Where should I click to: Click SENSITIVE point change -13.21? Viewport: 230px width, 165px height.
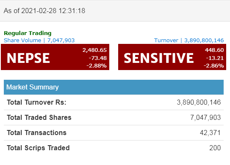pyautogui.click(x=215, y=58)
